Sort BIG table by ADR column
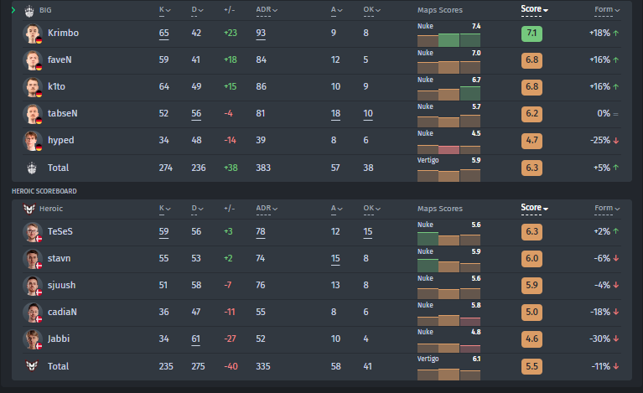Image resolution: width=643 pixels, height=393 pixels. pyautogui.click(x=267, y=10)
